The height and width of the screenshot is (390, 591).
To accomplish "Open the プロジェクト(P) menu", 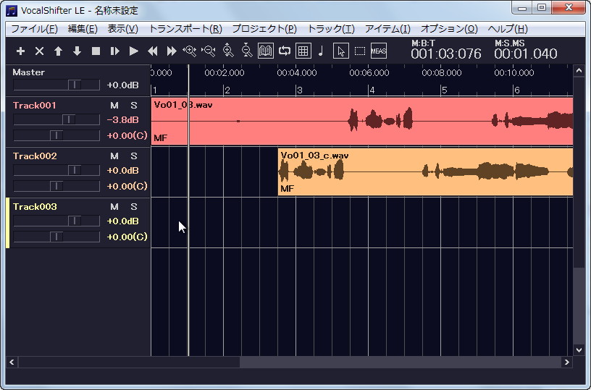I will tap(264, 29).
